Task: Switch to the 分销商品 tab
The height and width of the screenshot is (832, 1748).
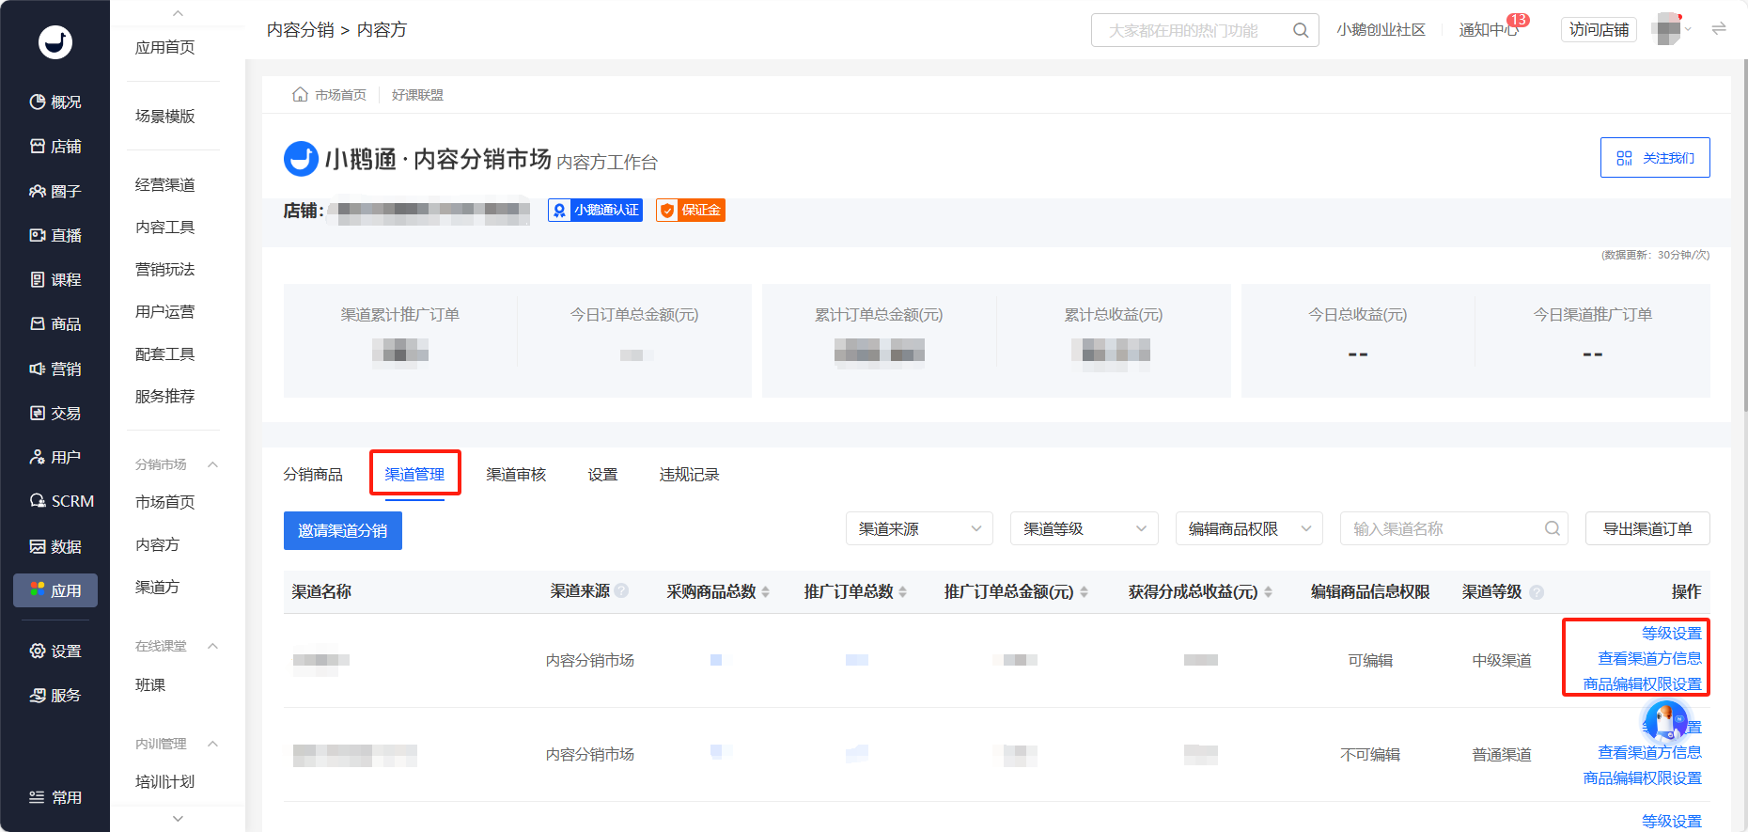Action: (313, 475)
